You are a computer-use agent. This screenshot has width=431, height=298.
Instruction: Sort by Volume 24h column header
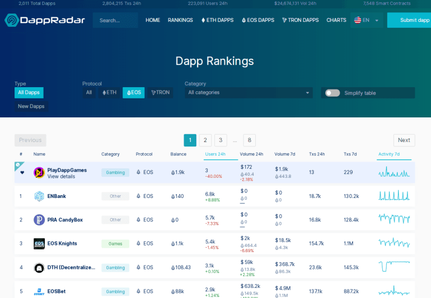pos(251,154)
